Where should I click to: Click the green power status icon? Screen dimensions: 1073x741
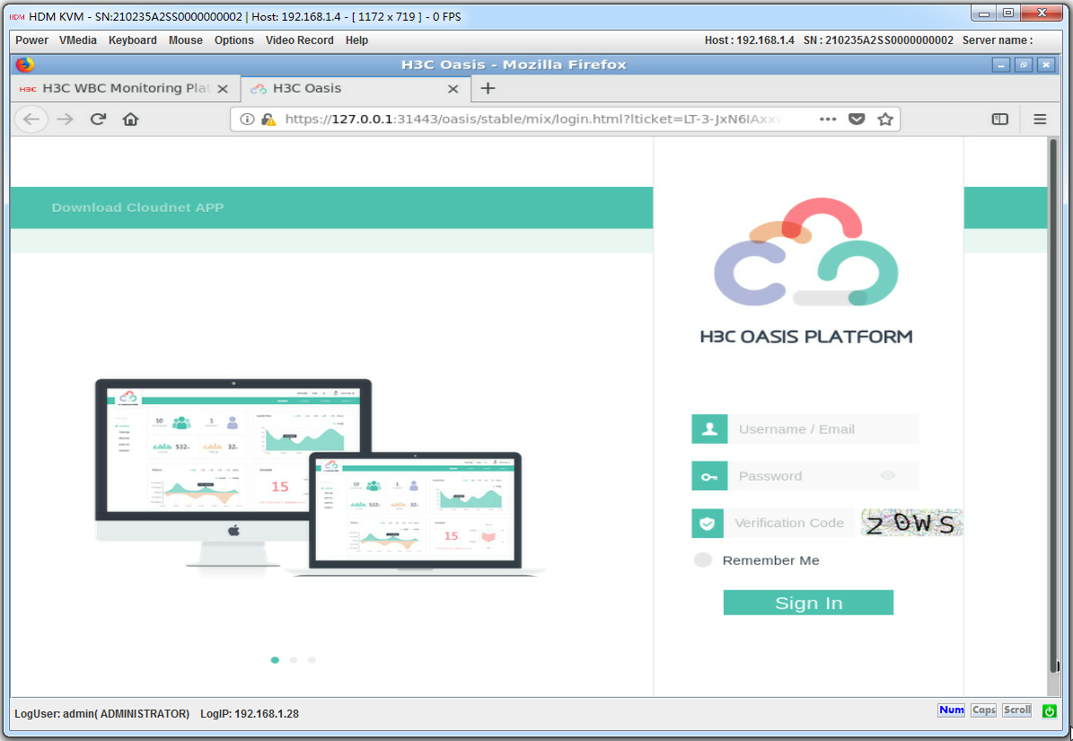(x=1049, y=710)
